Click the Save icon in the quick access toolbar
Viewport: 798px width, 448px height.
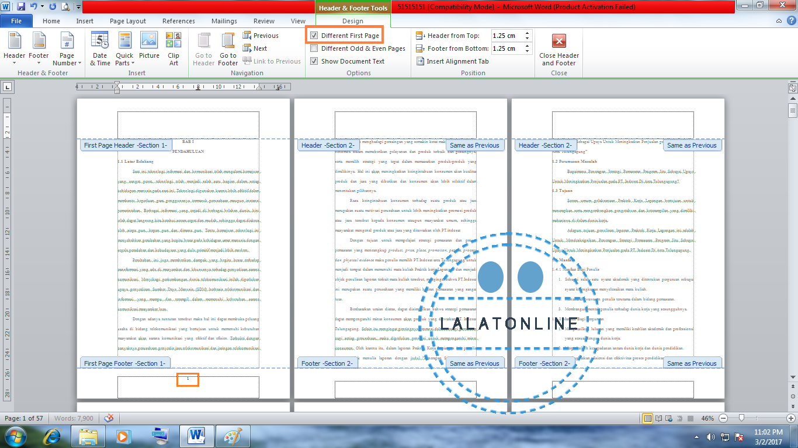[21, 6]
